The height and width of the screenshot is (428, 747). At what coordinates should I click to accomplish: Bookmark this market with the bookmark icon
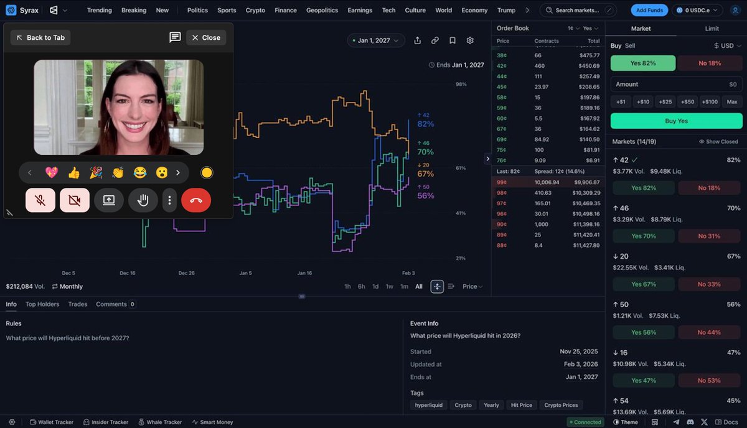453,40
